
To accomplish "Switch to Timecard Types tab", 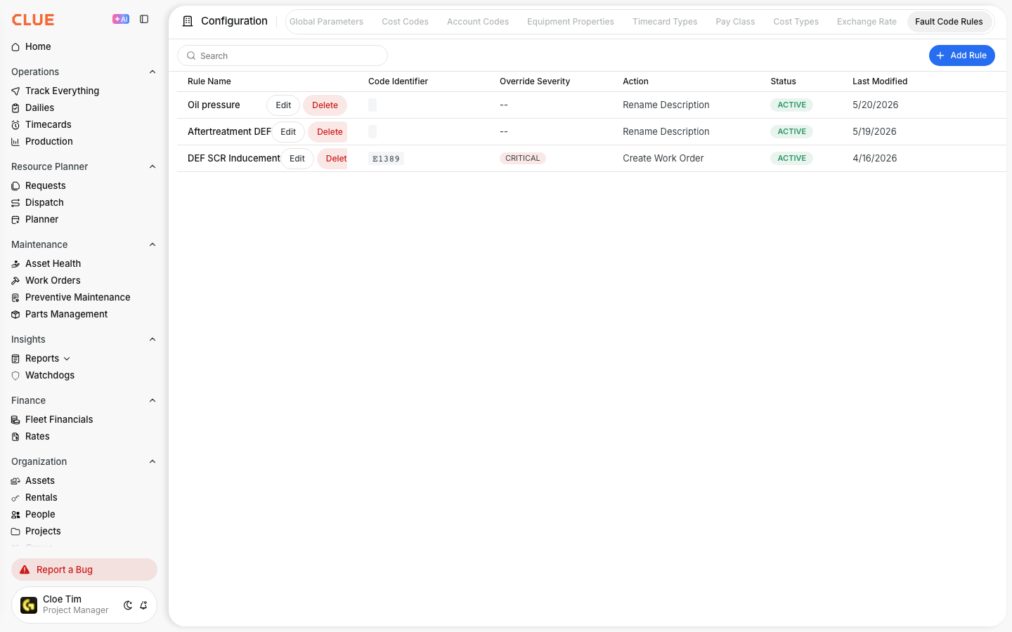I will (x=665, y=22).
